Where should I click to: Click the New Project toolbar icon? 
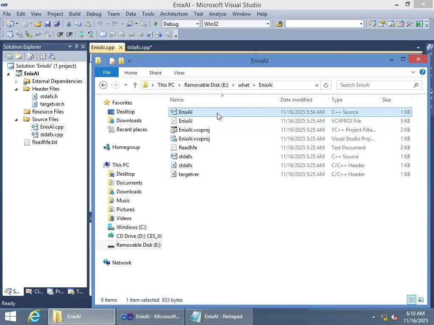[10, 24]
